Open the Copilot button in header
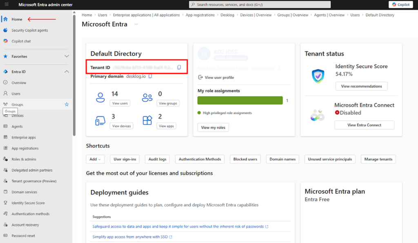 coord(401,4)
